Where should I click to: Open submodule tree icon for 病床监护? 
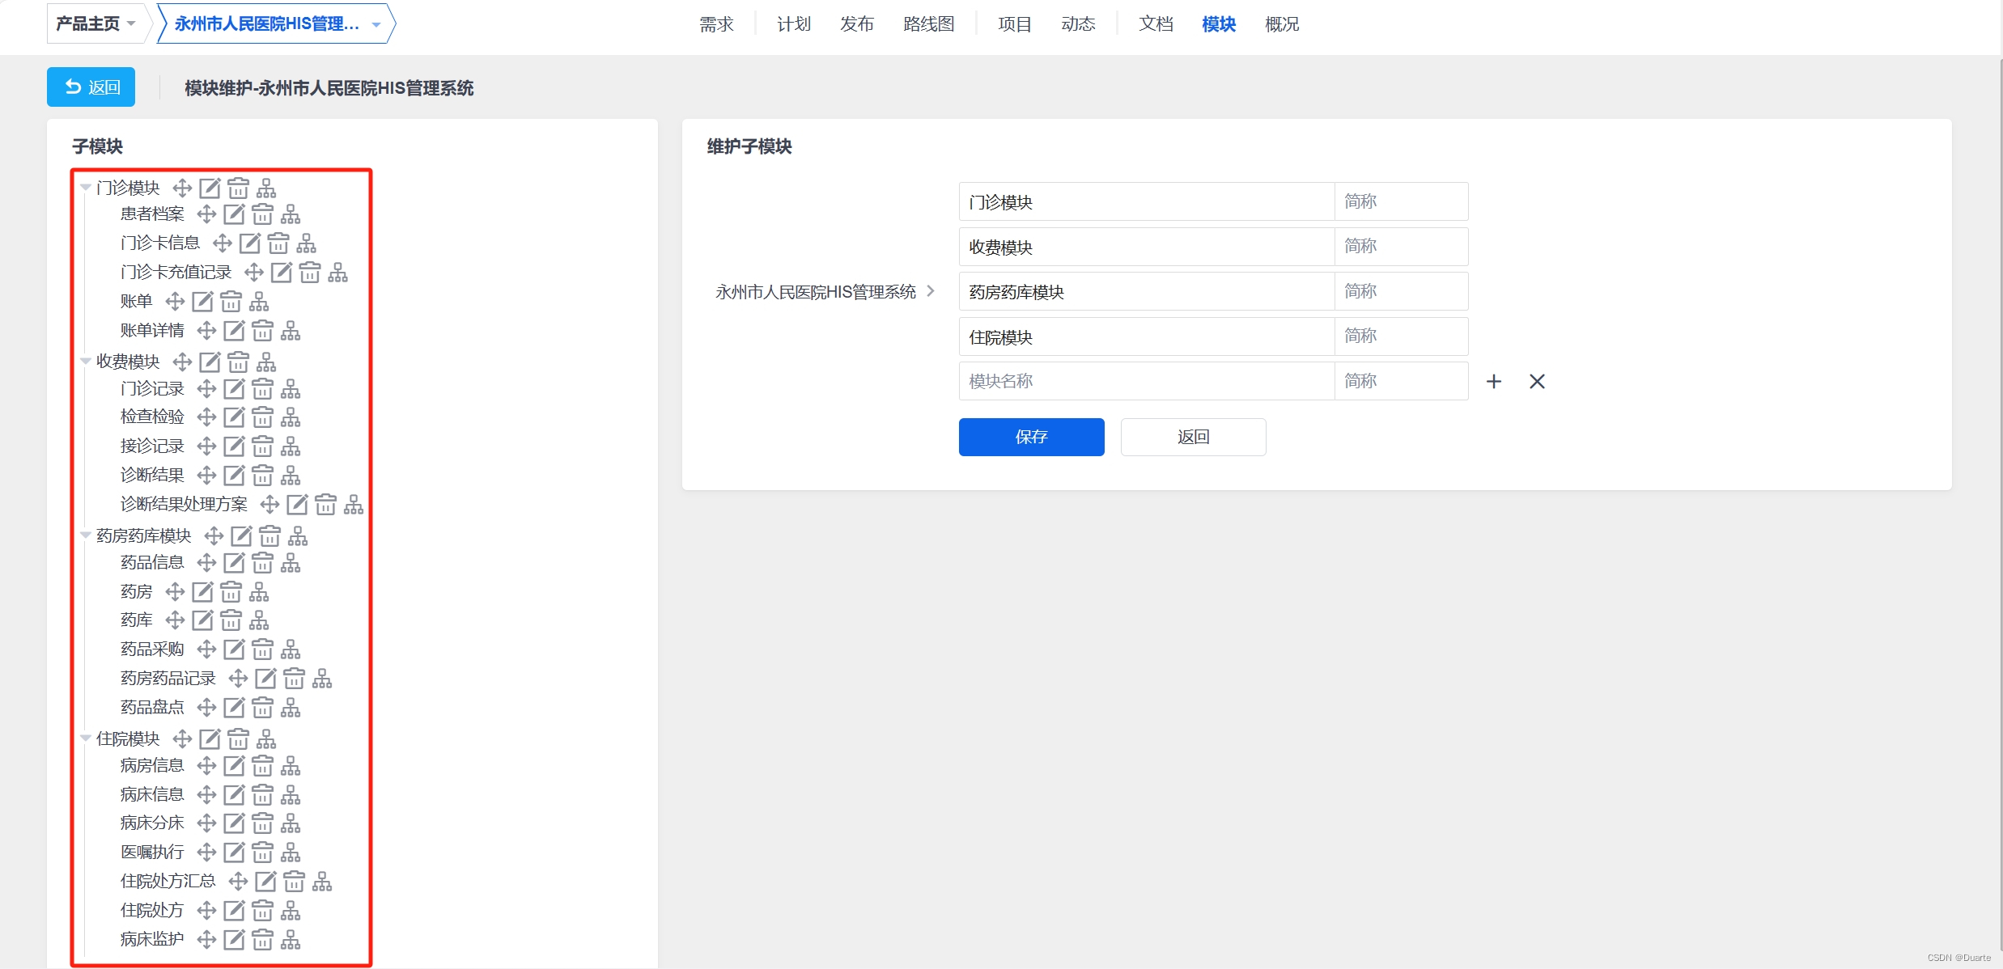291,940
